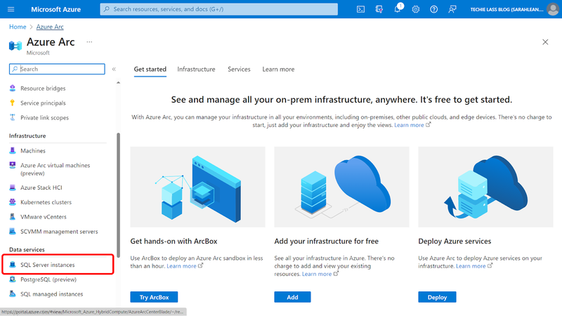Click the sidebar vertical scrollbar

(118, 195)
